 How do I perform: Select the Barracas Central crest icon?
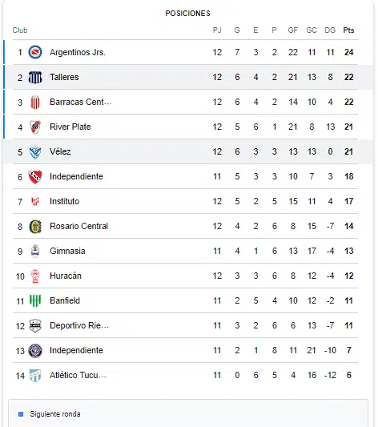tap(35, 103)
